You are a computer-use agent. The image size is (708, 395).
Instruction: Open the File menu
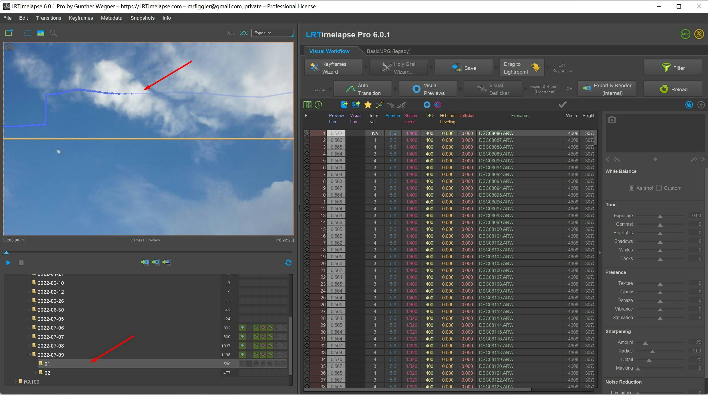[7, 18]
